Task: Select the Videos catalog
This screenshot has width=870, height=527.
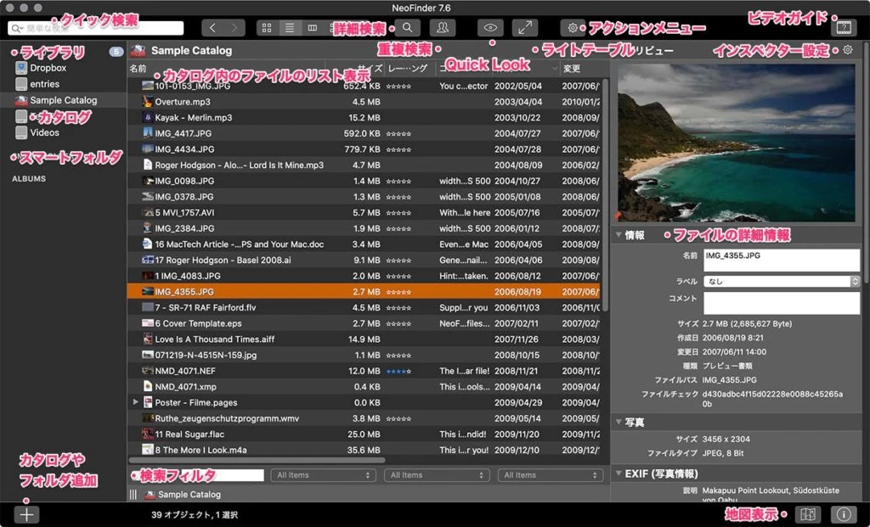Action: [44, 132]
